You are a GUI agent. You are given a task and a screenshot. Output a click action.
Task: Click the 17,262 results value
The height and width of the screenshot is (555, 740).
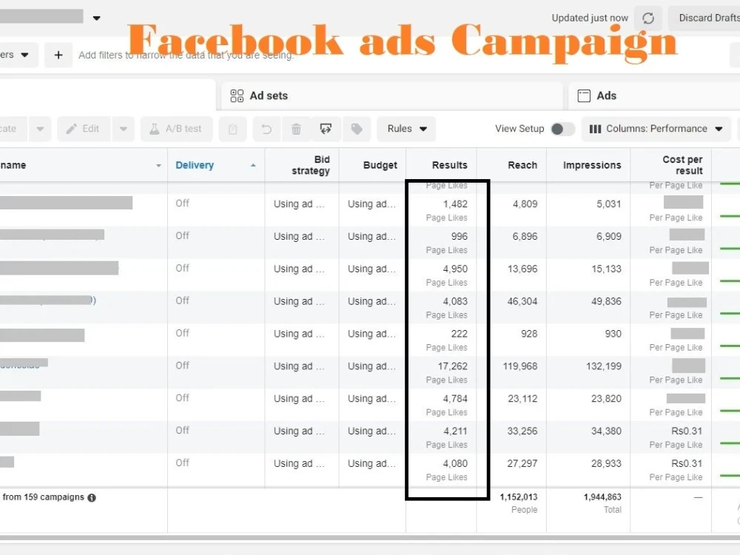point(452,366)
